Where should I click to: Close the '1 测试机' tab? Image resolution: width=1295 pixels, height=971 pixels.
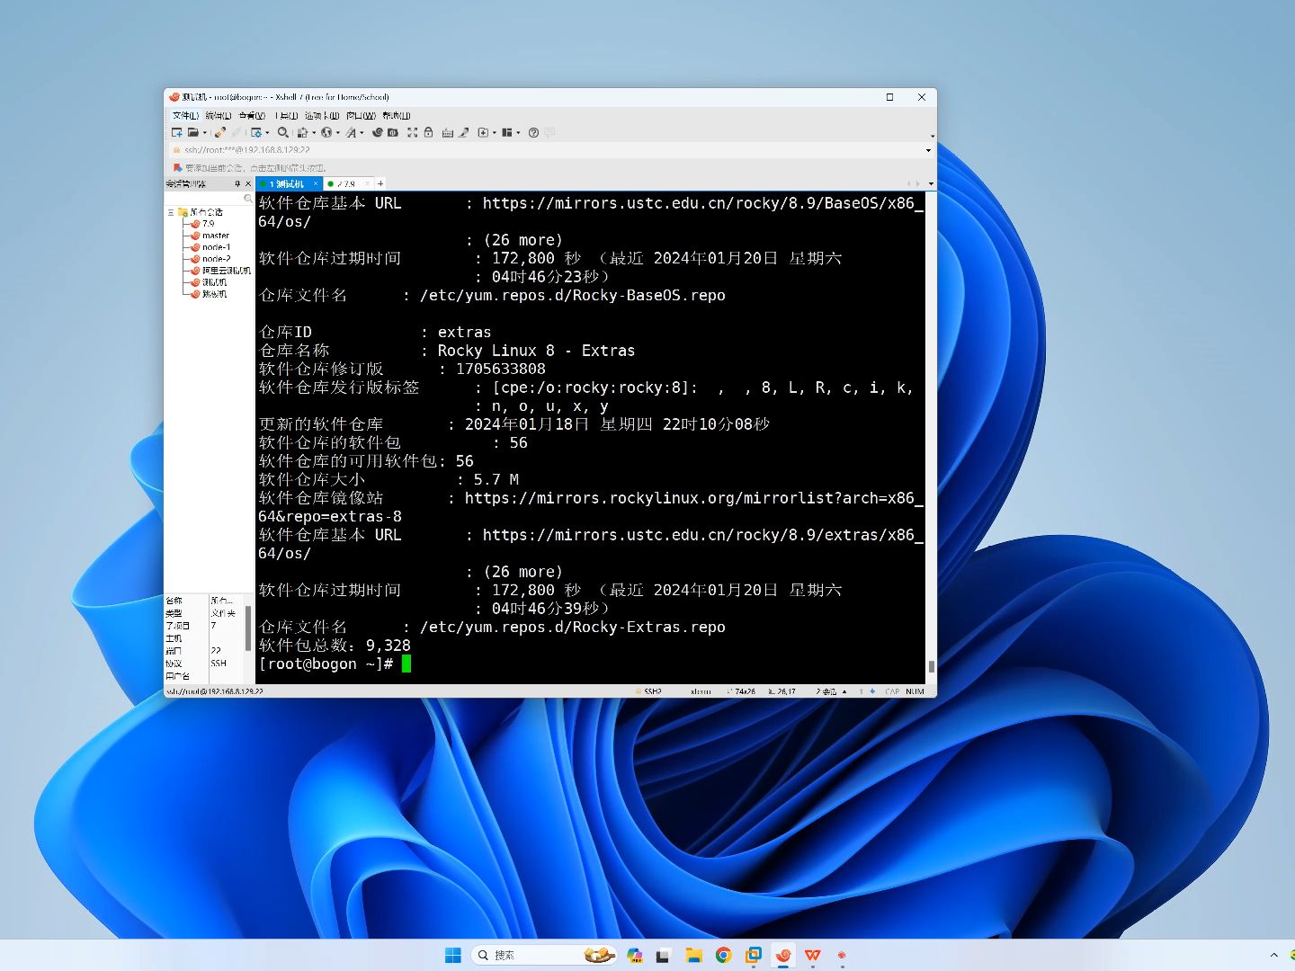[x=316, y=183]
